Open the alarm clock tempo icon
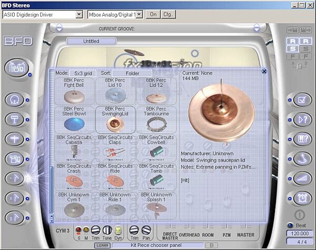 pos(302,198)
